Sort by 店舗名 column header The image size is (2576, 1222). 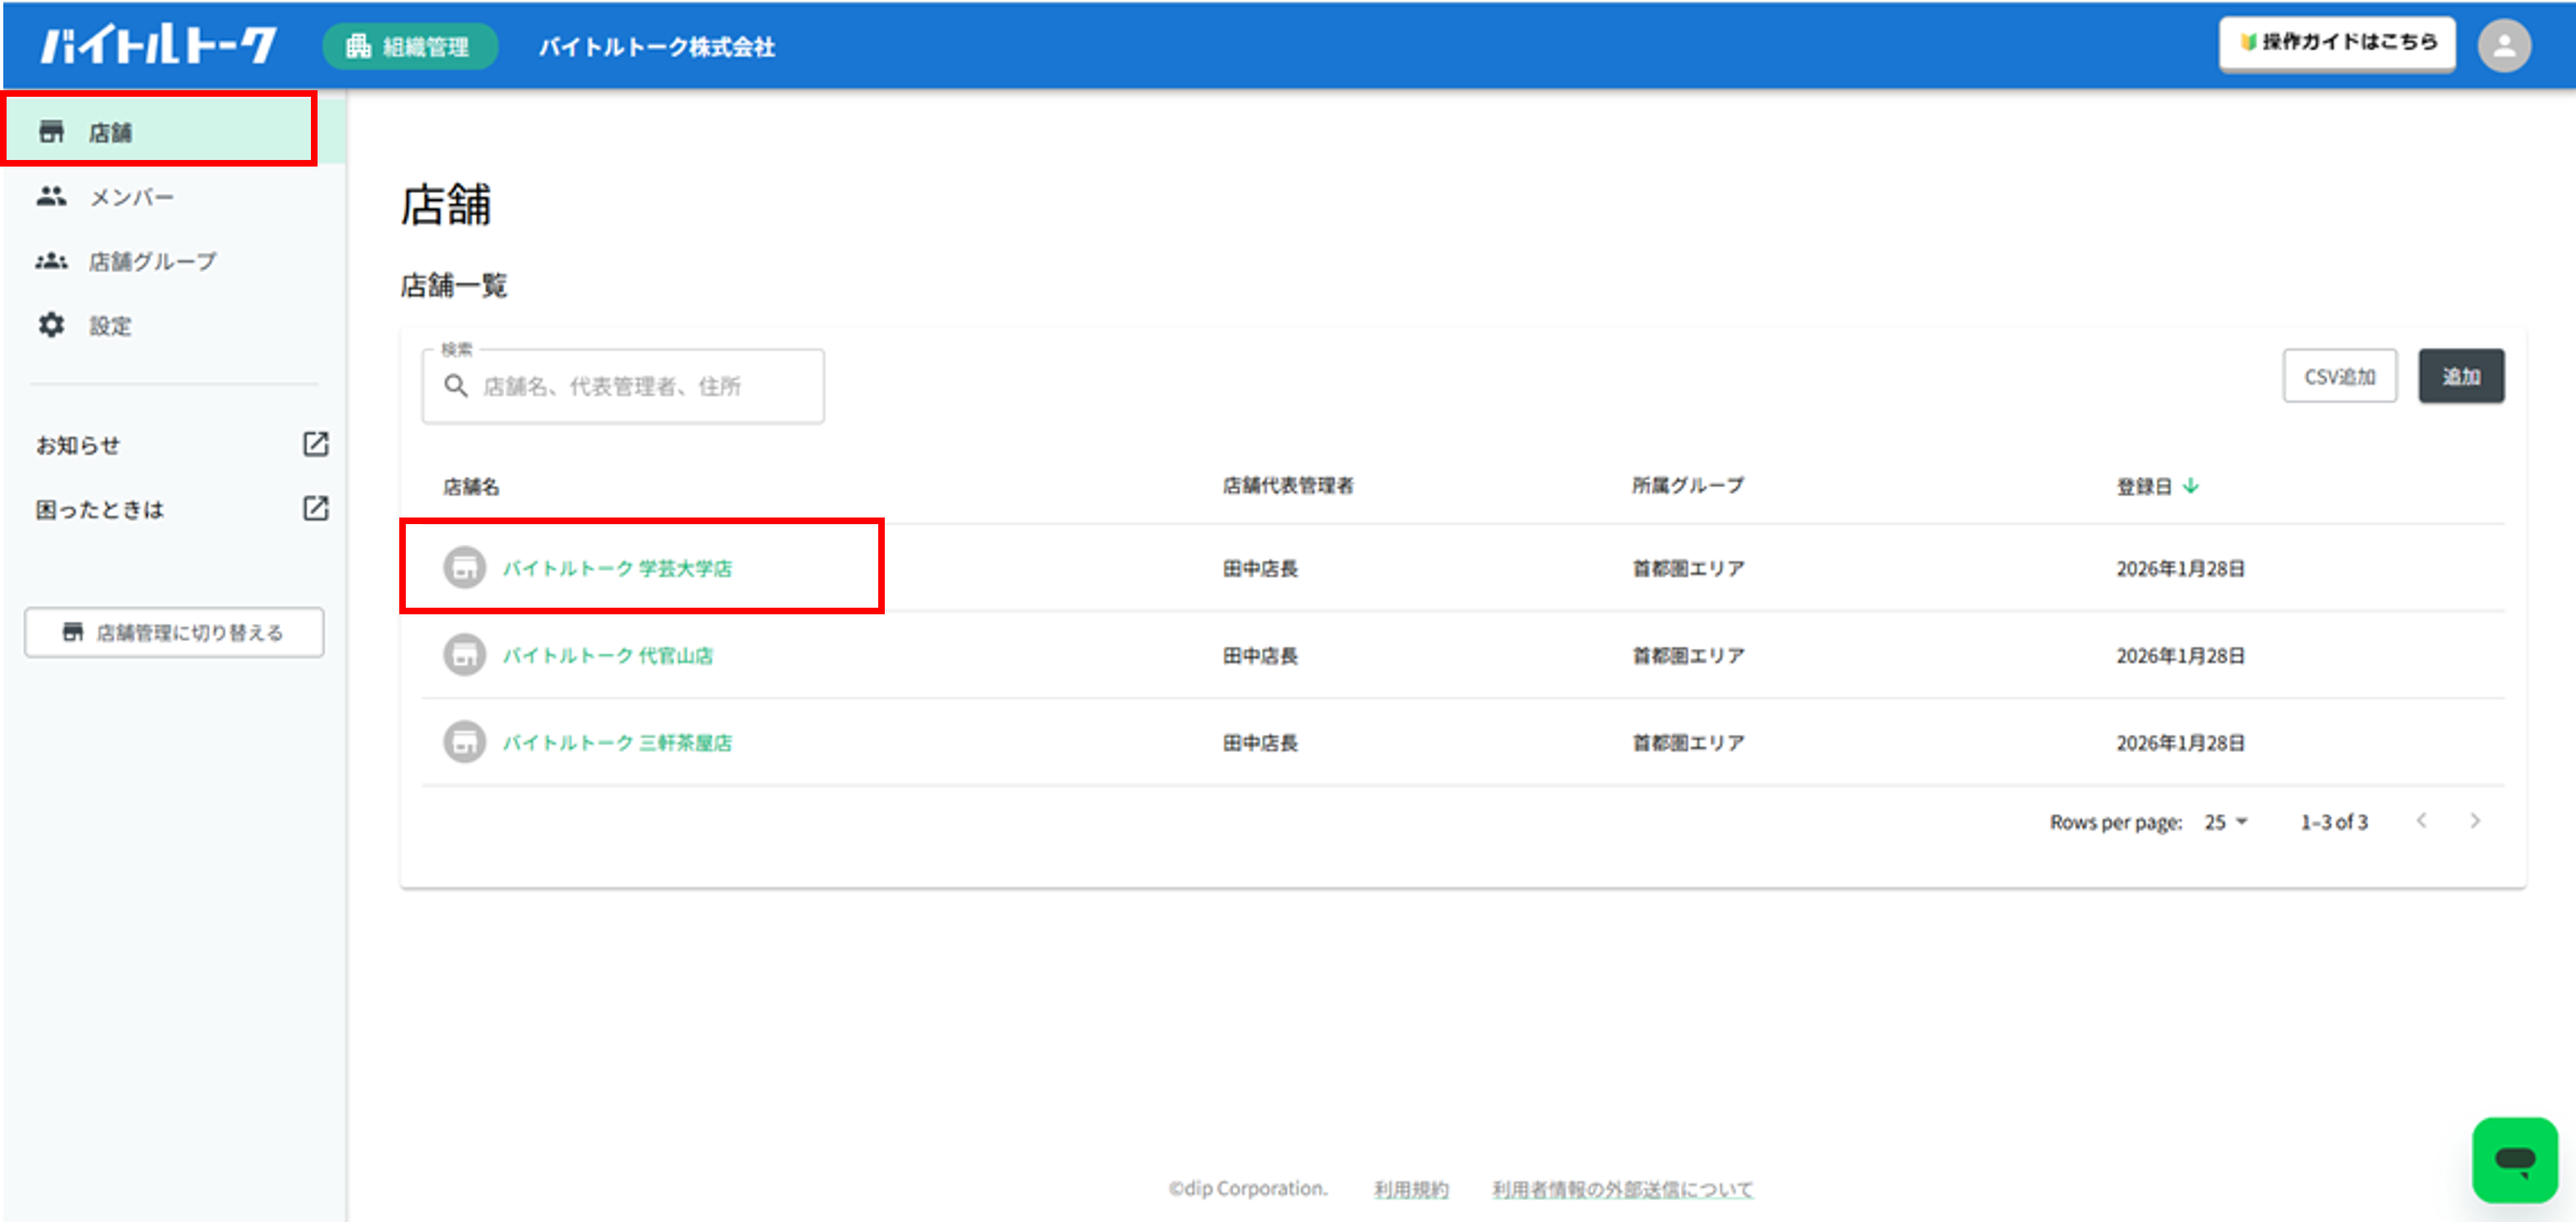pyautogui.click(x=471, y=487)
